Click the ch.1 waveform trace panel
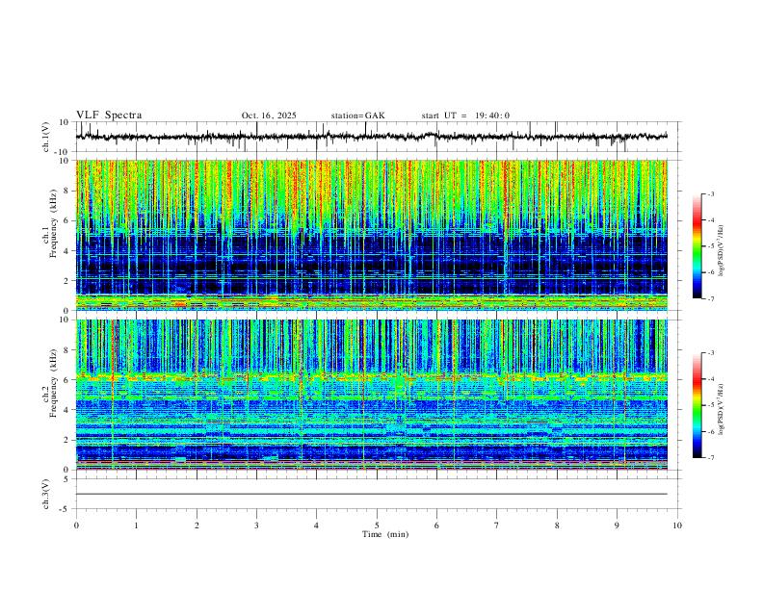The width and height of the screenshot is (763, 589). tap(379, 137)
